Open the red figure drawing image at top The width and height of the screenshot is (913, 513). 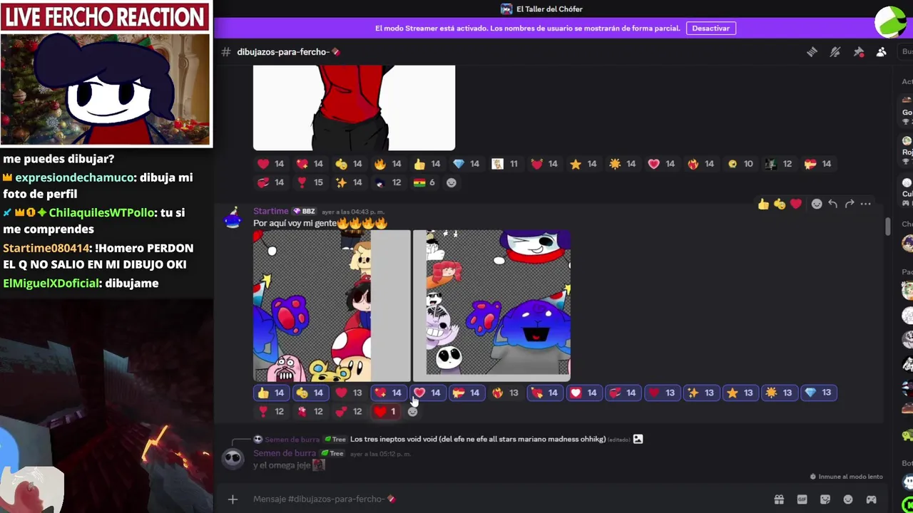(x=354, y=108)
